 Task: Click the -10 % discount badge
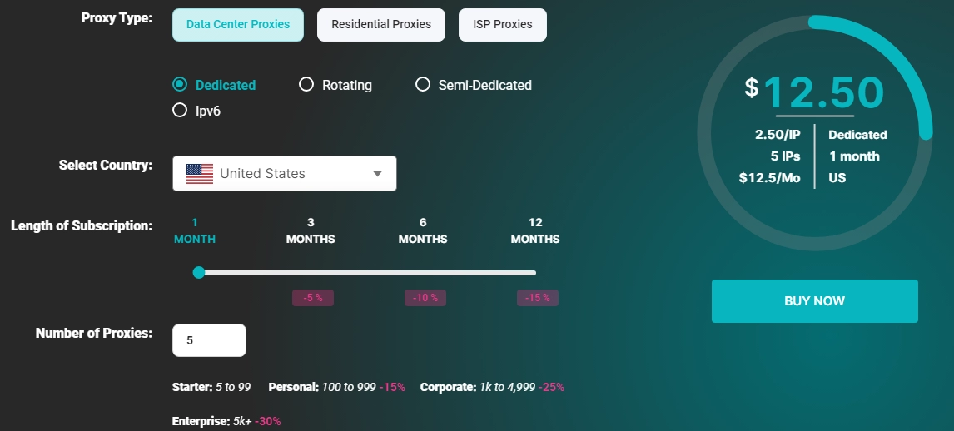click(425, 298)
